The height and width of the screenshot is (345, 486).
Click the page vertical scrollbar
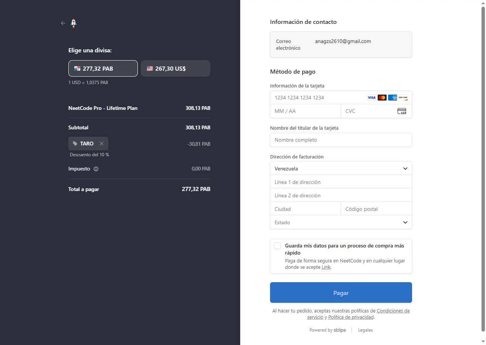pyautogui.click(x=483, y=168)
